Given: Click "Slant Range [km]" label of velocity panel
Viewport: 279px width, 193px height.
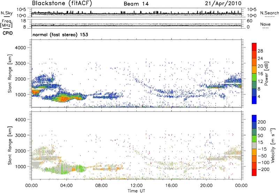Looking at the screenshot, I should point(10,146).
